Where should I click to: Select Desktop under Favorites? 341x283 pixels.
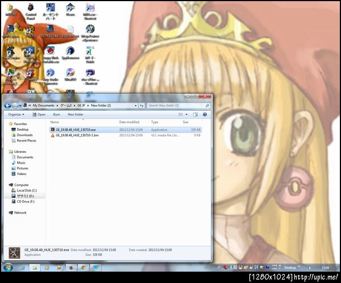[x=20, y=130]
